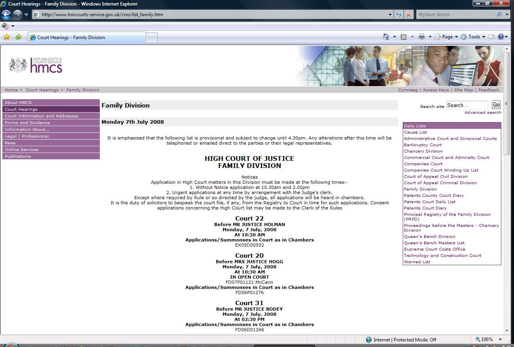Click the browser Back arrow button
This screenshot has height=347, width=514.
(x=6, y=15)
